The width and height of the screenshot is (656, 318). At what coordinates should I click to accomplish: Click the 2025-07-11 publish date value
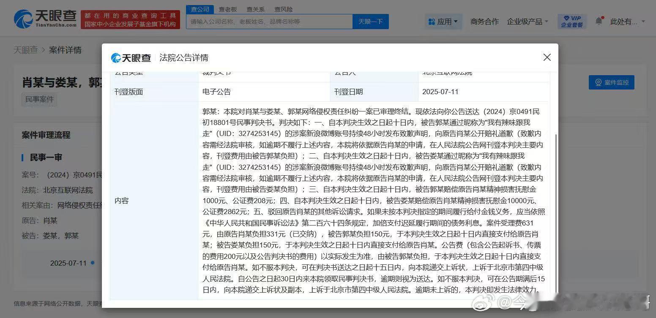tap(440, 92)
